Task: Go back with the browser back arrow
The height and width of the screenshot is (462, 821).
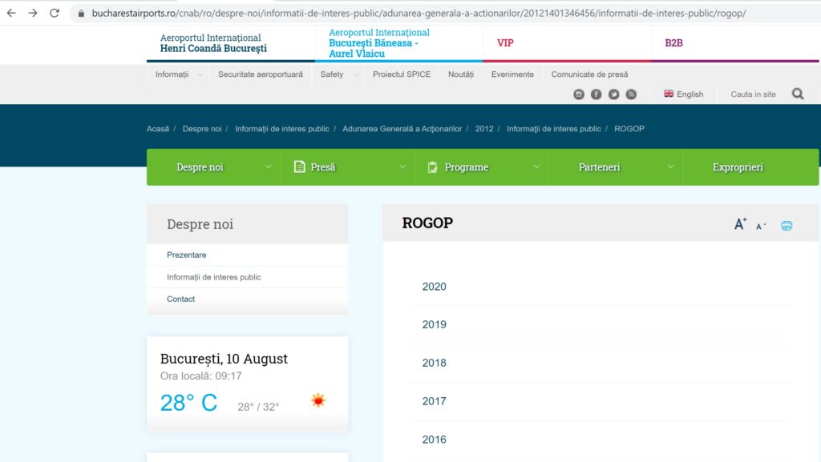Action: 11,13
